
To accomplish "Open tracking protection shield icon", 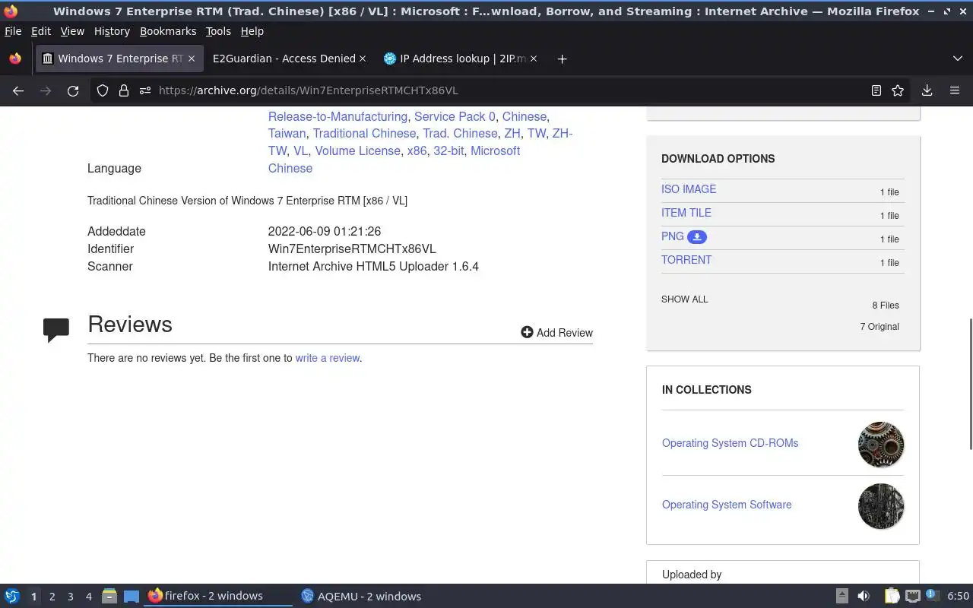I will click(103, 90).
